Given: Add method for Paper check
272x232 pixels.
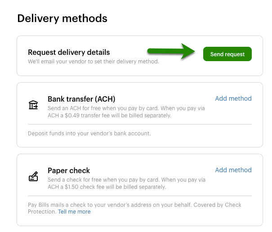Looking at the screenshot, I should tap(233, 170).
